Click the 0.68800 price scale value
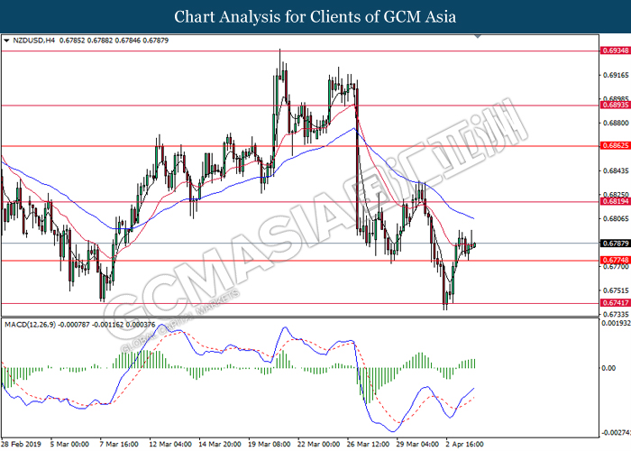This screenshot has width=631, height=451. tap(616, 123)
